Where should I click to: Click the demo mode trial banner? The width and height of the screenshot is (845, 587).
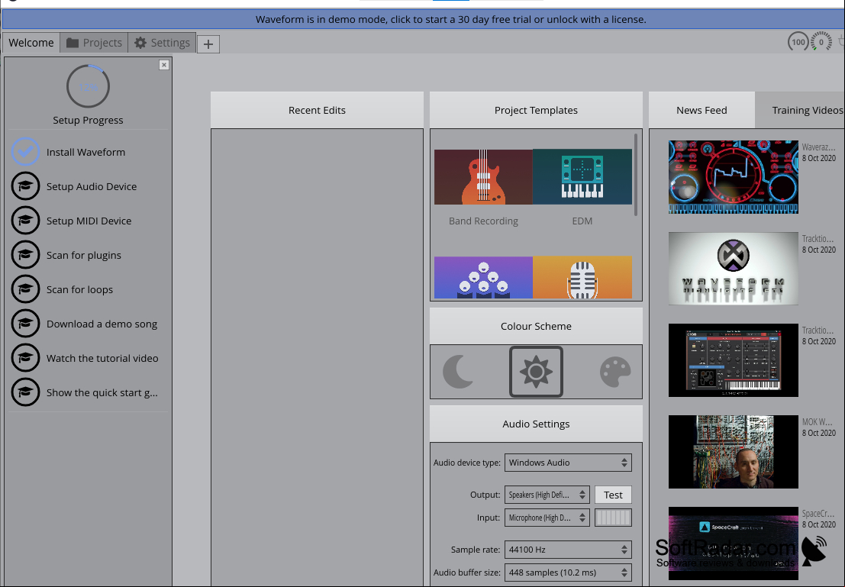pyautogui.click(x=423, y=19)
